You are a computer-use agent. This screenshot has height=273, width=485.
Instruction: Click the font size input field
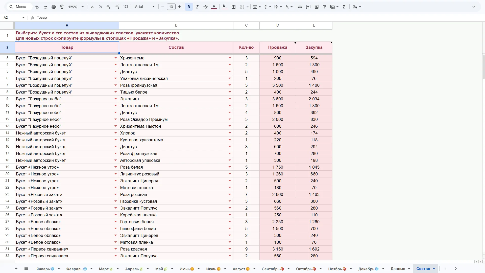coord(171,7)
